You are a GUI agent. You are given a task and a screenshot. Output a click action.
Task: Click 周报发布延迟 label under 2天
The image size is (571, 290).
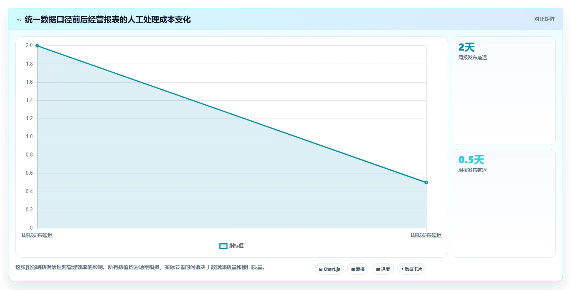(473, 58)
